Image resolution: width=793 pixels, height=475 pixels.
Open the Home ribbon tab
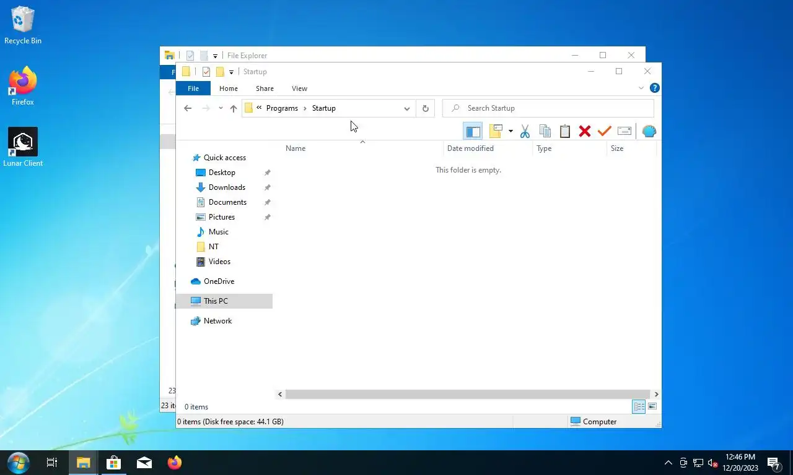229,88
